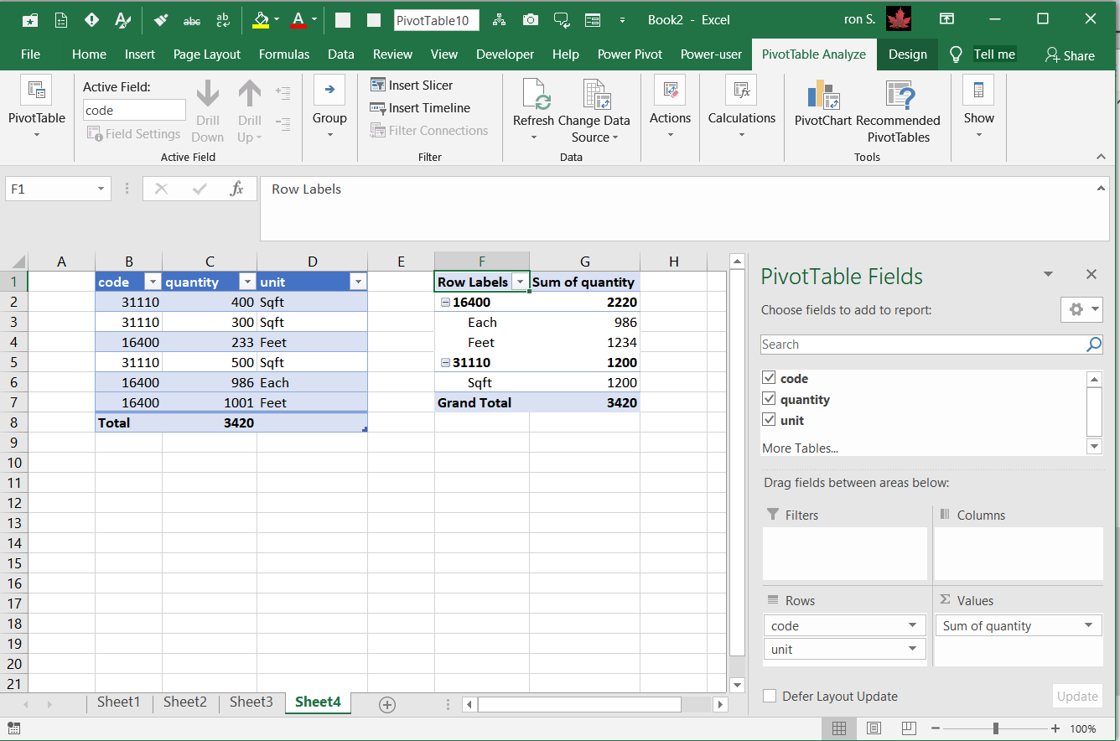Click the zoom slider handle
This screenshot has width=1120, height=741.
[995, 729]
